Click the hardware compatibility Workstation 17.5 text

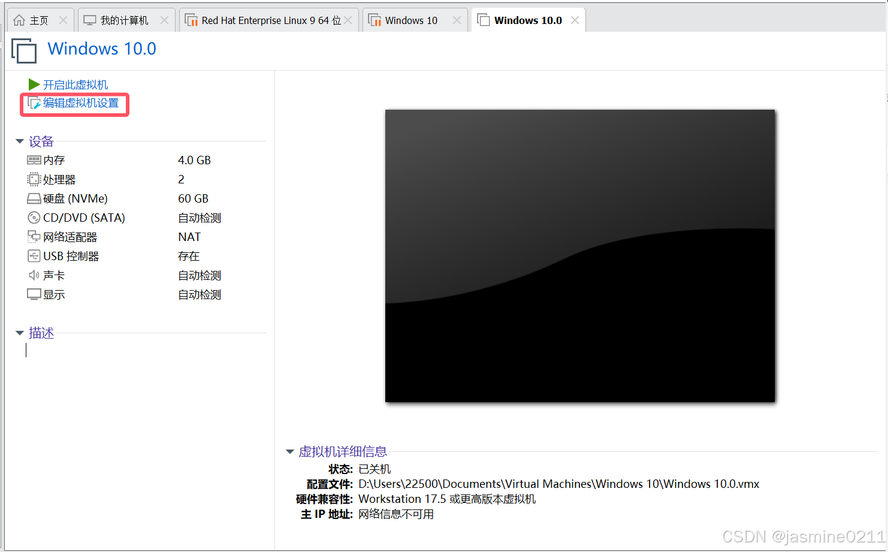[447, 499]
